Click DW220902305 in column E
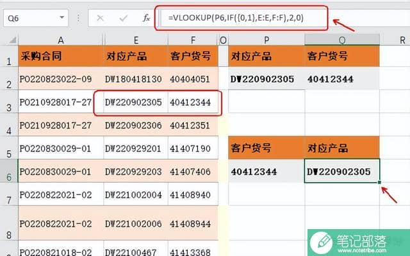The width and height of the screenshot is (410, 256). click(x=136, y=102)
